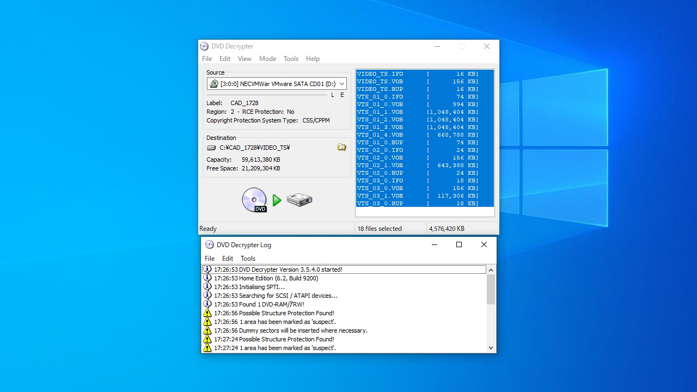Click warning icon of 17:27:24 'marked as suspect' entry
697x392 pixels.
click(207, 348)
